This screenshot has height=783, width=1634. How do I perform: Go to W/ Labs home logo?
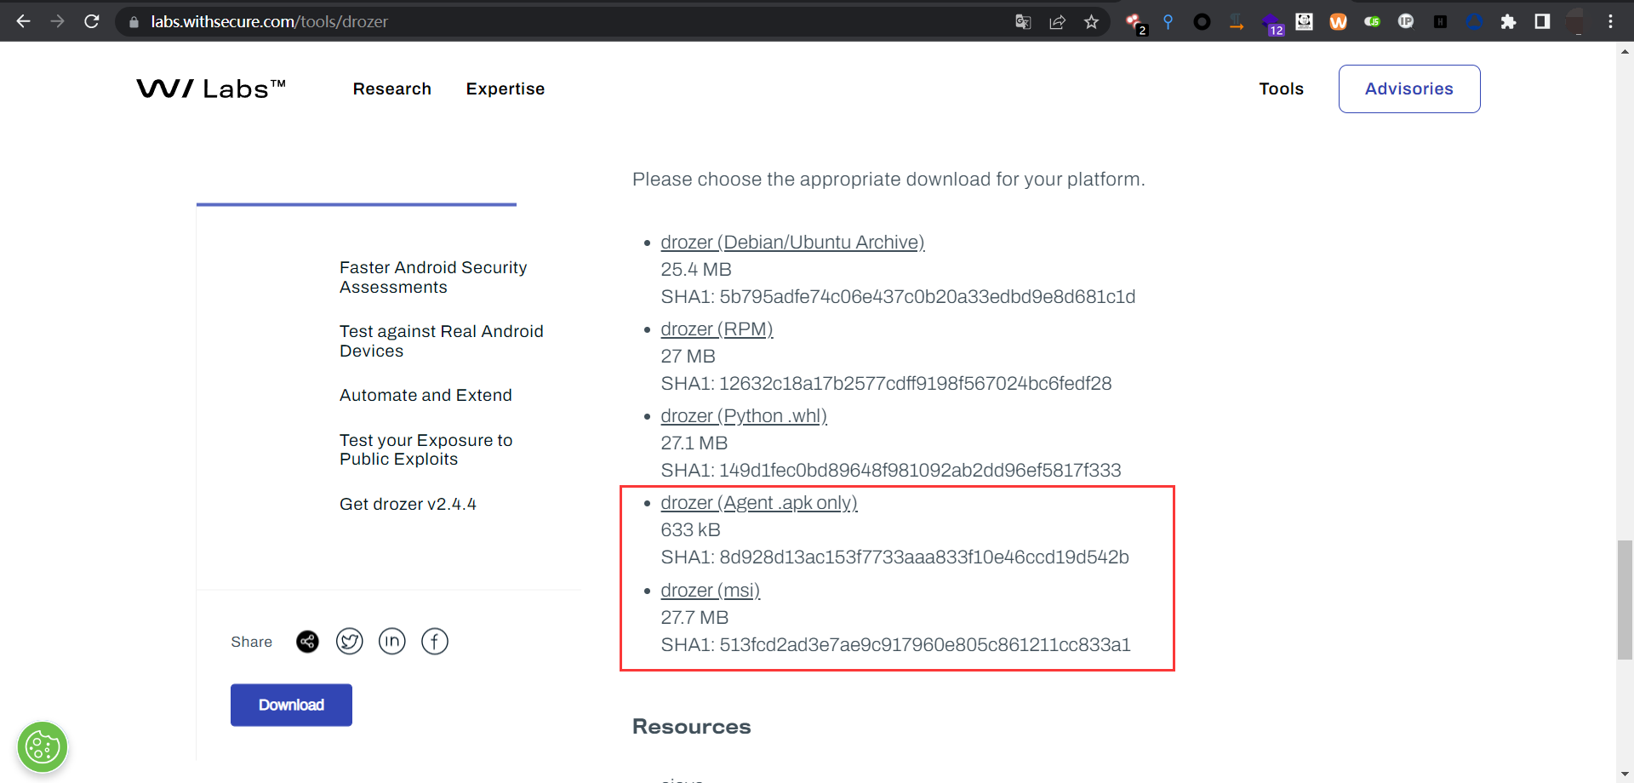coord(211,89)
